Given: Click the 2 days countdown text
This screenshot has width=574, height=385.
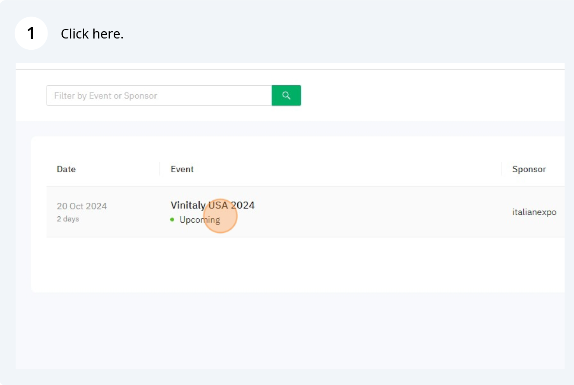Looking at the screenshot, I should tap(68, 219).
